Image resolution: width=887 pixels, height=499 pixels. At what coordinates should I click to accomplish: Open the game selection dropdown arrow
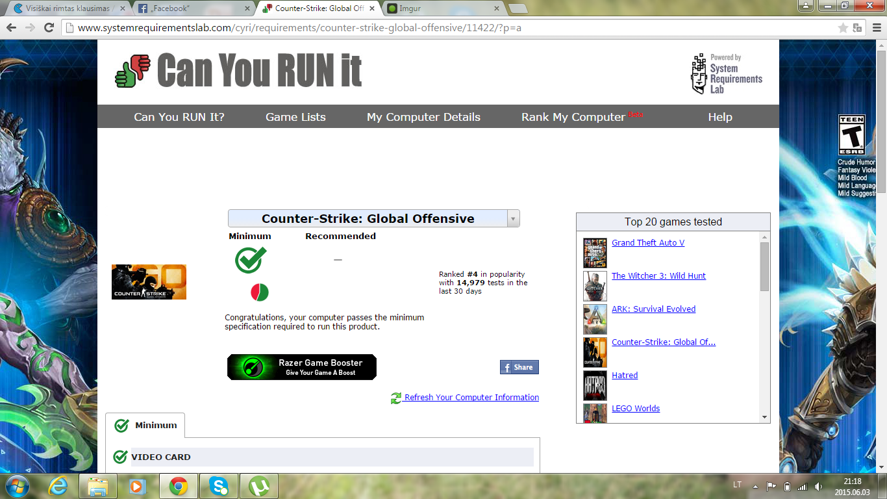point(513,218)
